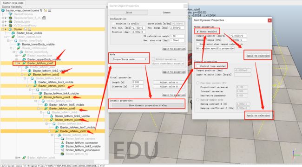The image size is (302, 167).
Task: Apply joint mode to selection
Action: pos(174,72)
